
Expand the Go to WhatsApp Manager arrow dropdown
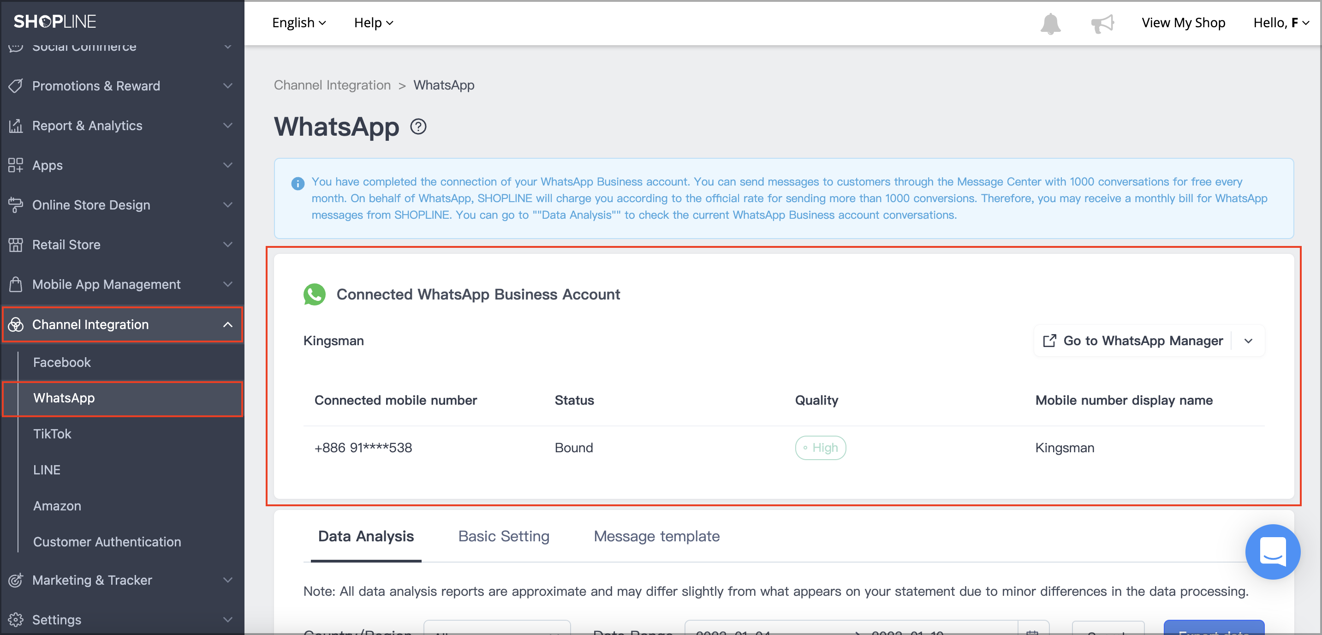[x=1248, y=341]
